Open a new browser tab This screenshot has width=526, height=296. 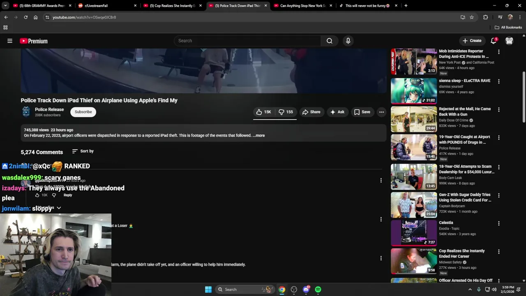[x=406, y=6]
